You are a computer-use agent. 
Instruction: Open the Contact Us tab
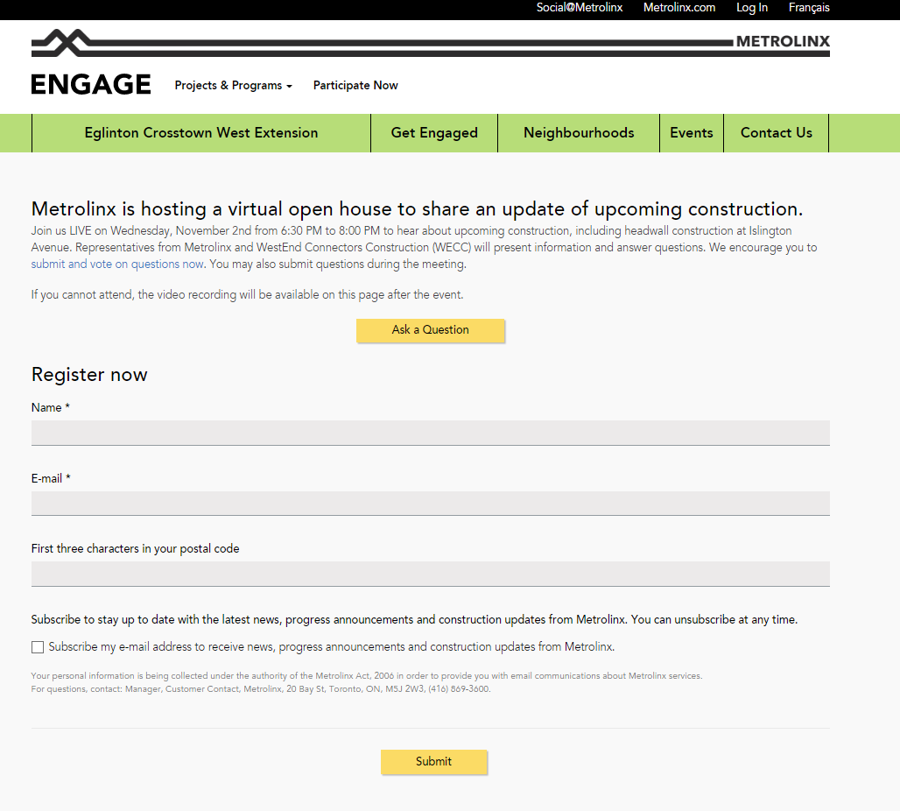[776, 132]
